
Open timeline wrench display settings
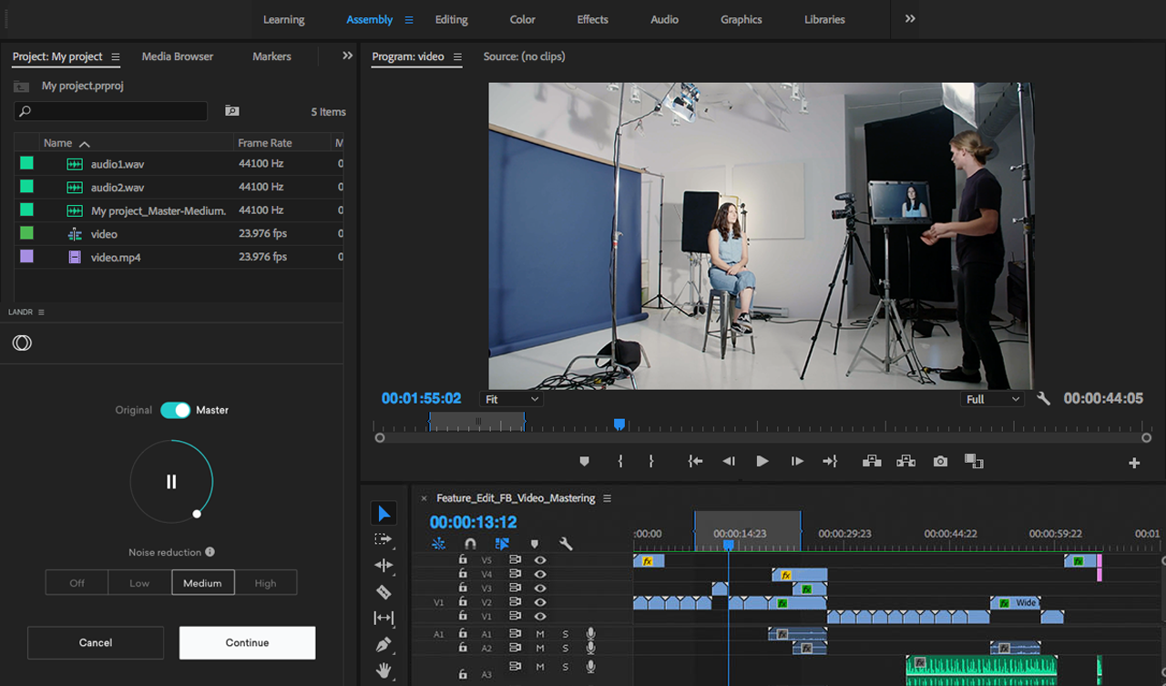(x=566, y=544)
